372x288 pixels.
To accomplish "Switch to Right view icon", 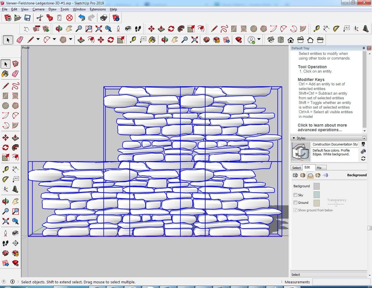I will 300,40.
